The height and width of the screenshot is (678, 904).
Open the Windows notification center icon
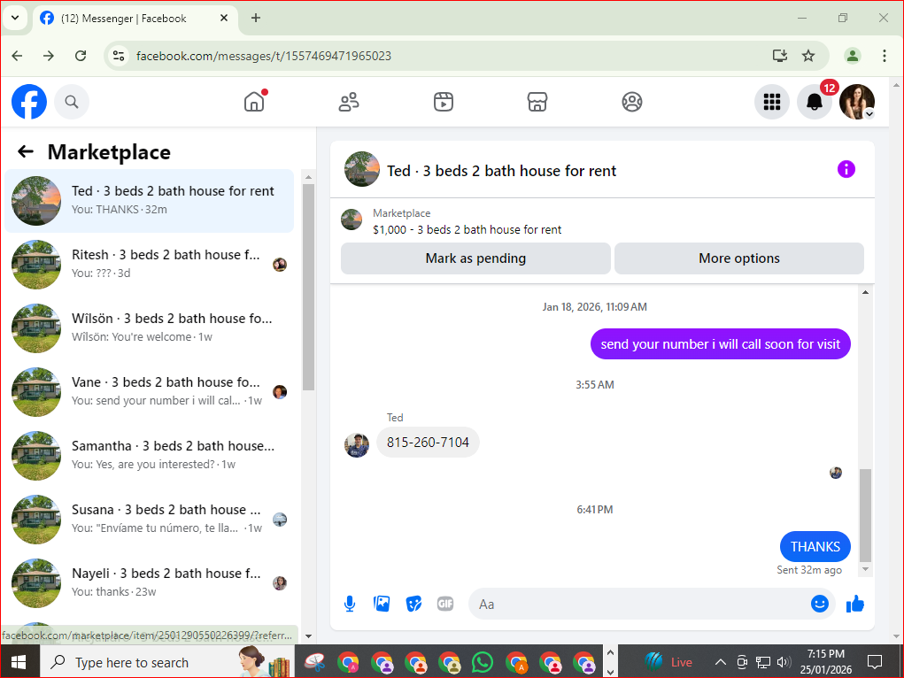pos(875,662)
